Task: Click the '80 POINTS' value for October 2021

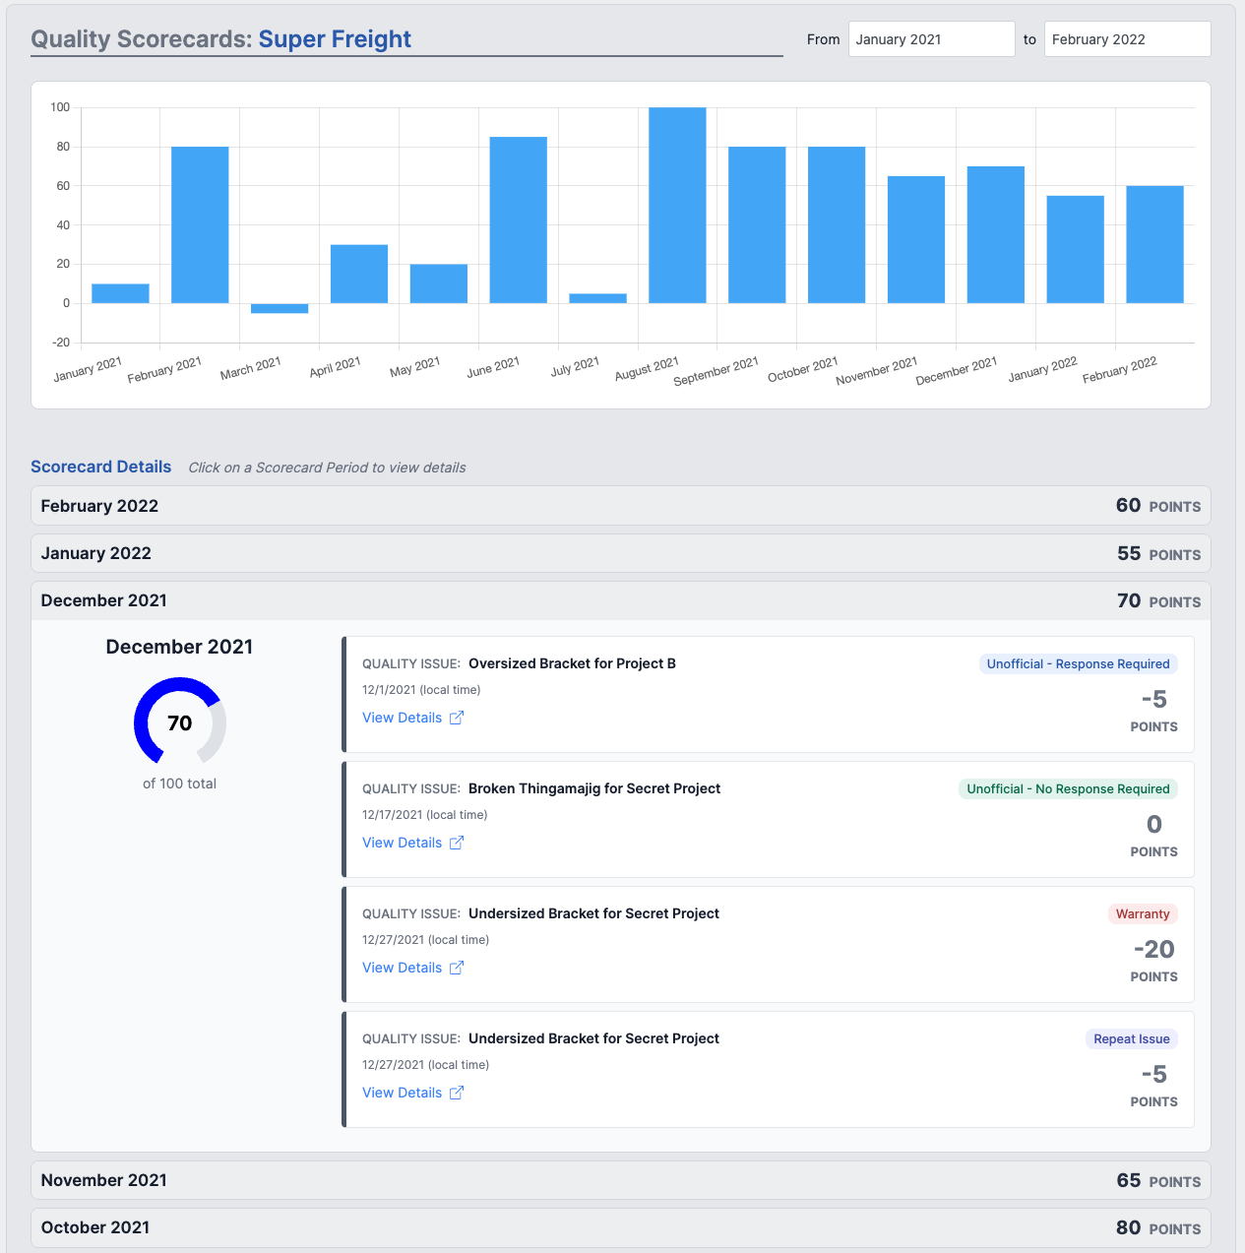Action: (1158, 1227)
